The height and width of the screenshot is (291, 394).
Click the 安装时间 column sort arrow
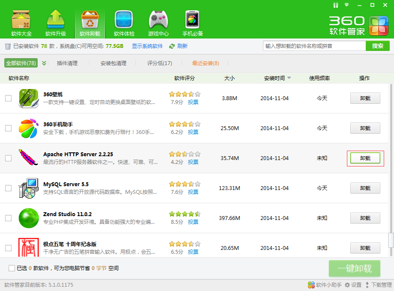coord(289,78)
